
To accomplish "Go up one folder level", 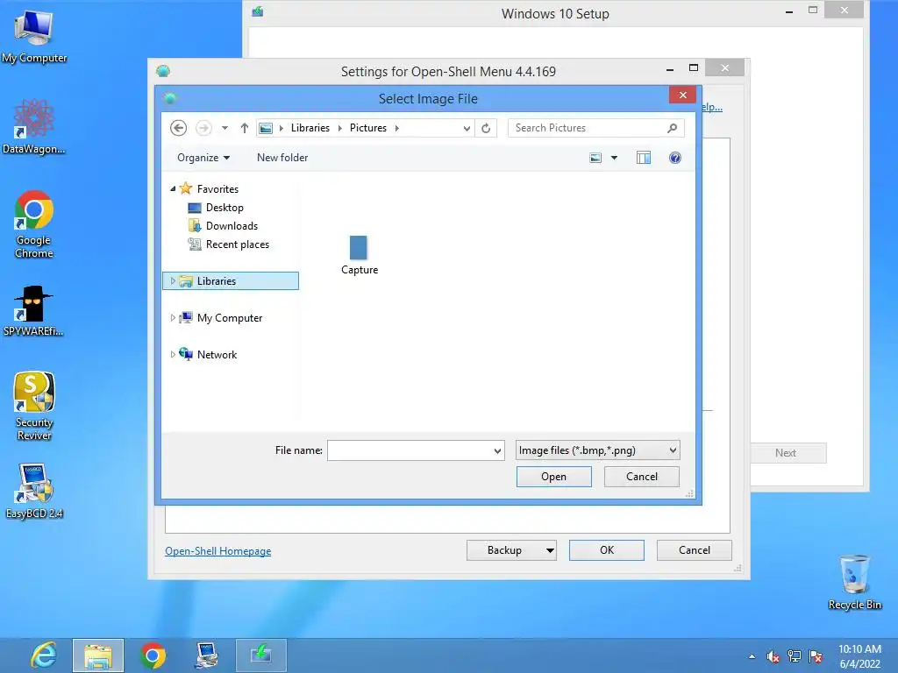I will tap(245, 128).
